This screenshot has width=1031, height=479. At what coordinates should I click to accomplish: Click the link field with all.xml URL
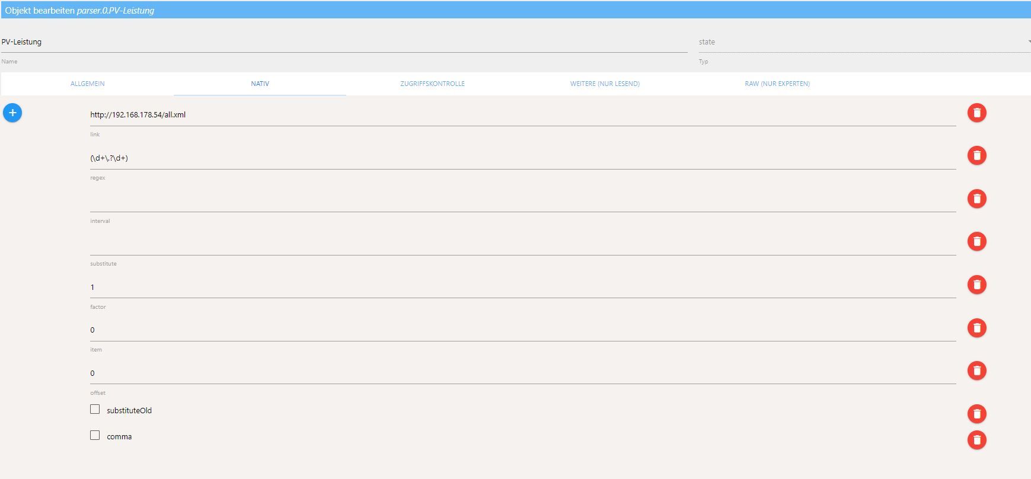(x=523, y=115)
